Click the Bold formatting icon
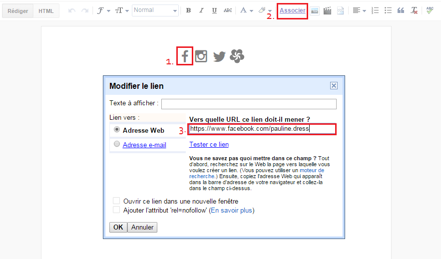Image resolution: width=441 pixels, height=259 pixels. [x=188, y=10]
